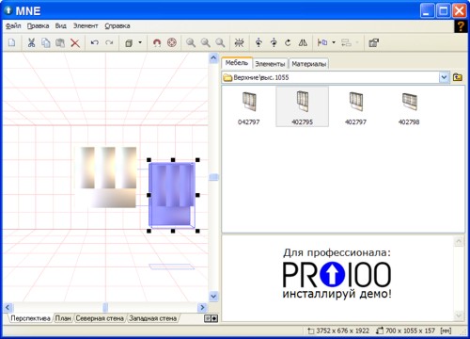Viewport: 470px width, 339px height.
Task: Click the Properties icon in toolbar
Action: click(373, 42)
